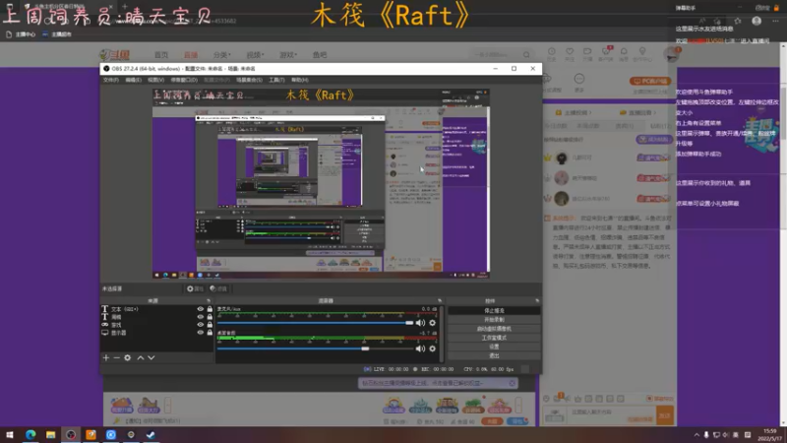Click 启动虚拟摄像机 virtual camera button

(x=494, y=329)
